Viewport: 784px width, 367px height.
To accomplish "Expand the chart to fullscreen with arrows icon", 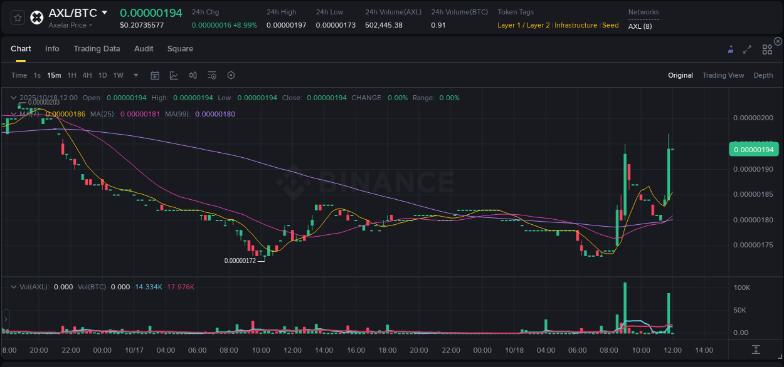I will click(747, 49).
